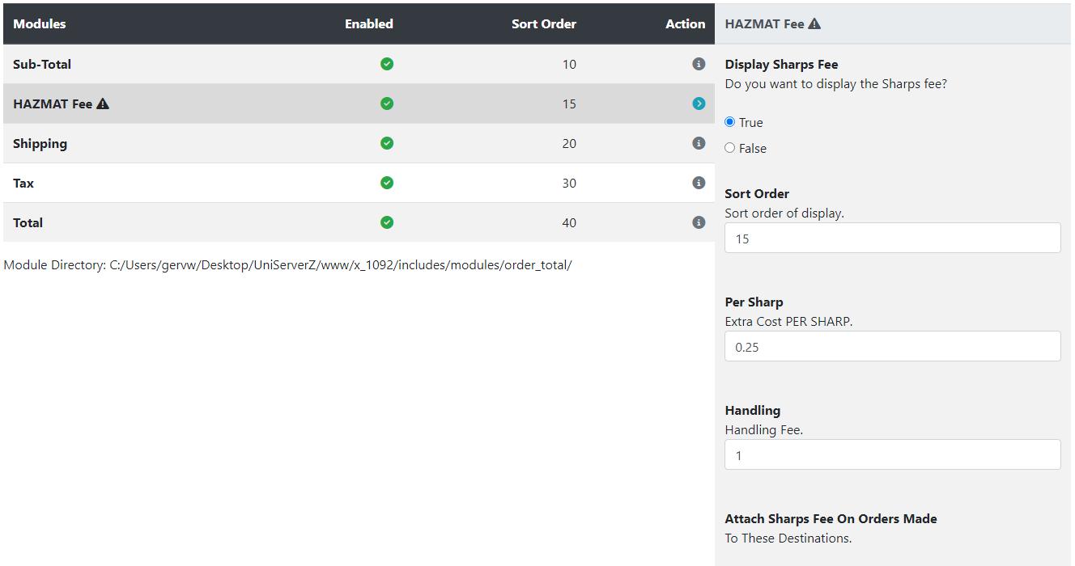
Task: Click the Action column header
Action: [686, 23]
